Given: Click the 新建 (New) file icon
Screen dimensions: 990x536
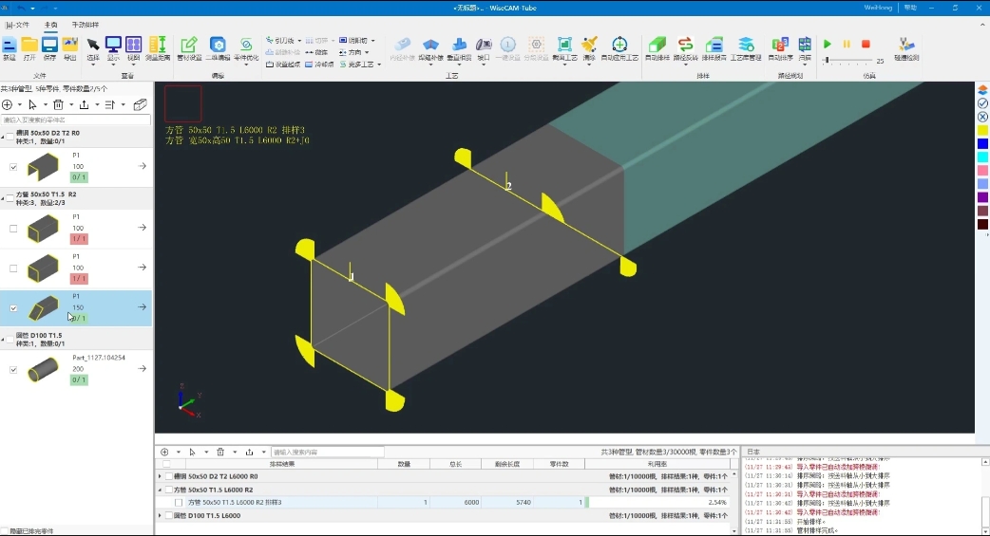Looking at the screenshot, I should (9, 47).
